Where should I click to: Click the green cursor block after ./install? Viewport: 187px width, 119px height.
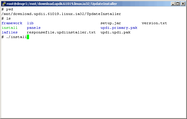pos(28,37)
